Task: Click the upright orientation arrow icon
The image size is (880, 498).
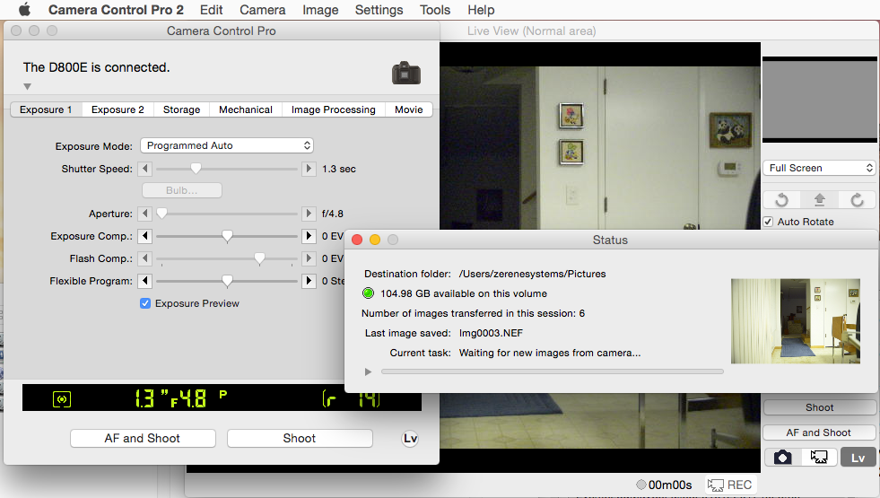Action: (x=819, y=200)
